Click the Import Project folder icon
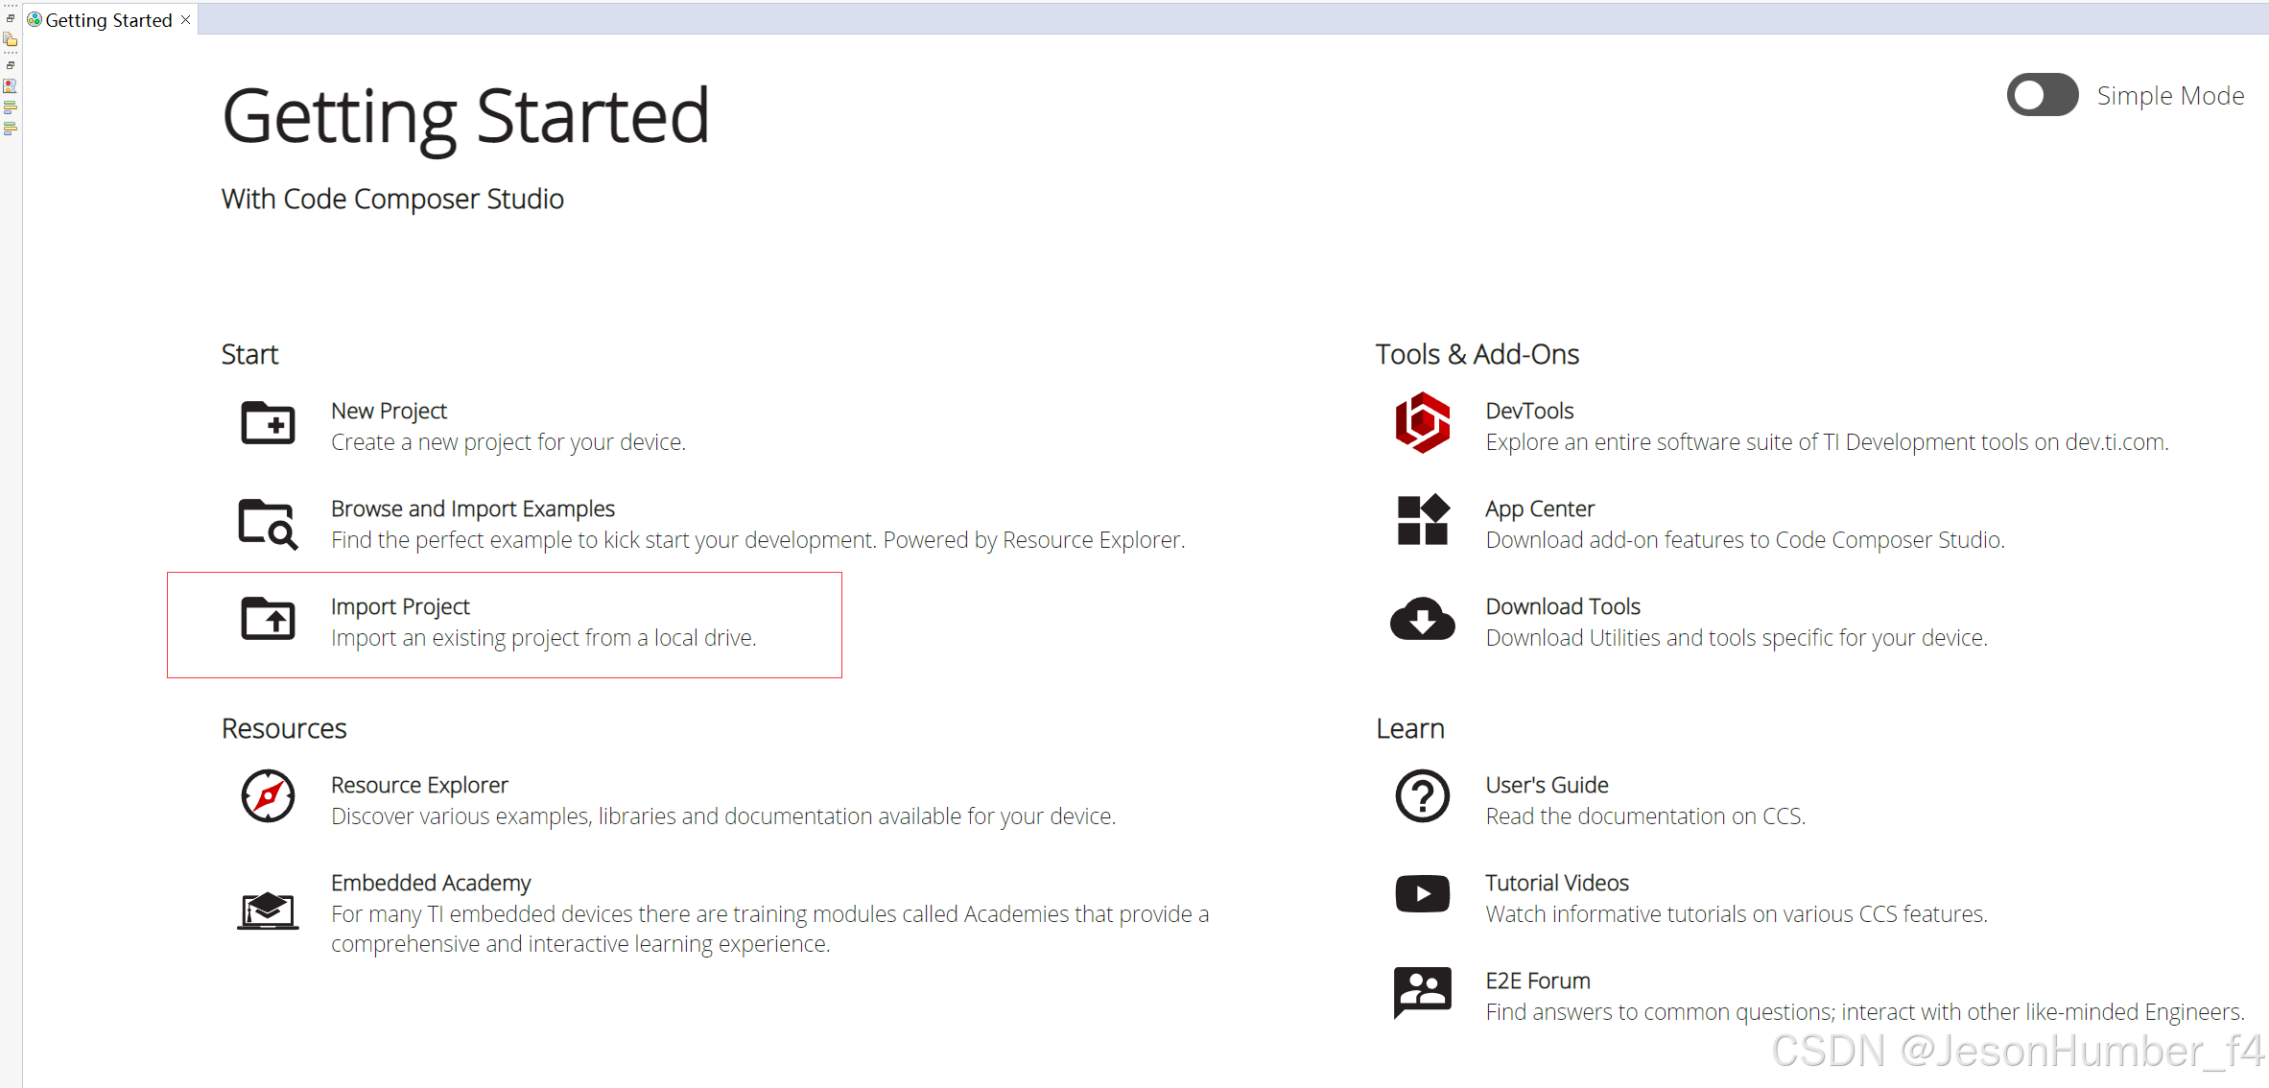The image size is (2269, 1088). [268, 619]
